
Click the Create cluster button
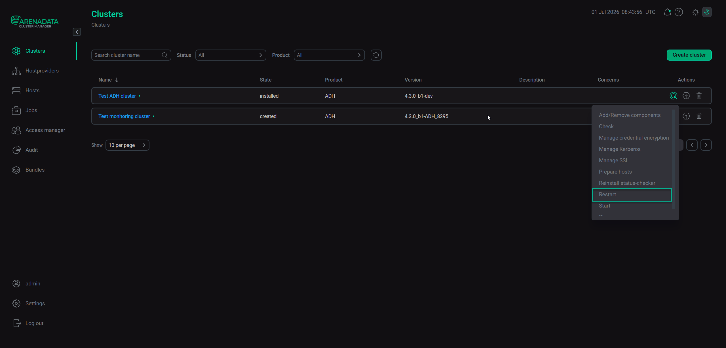click(689, 55)
